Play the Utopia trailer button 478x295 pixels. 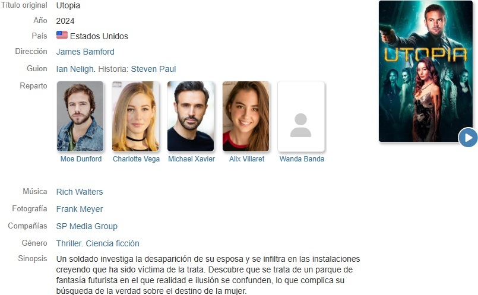coord(468,138)
